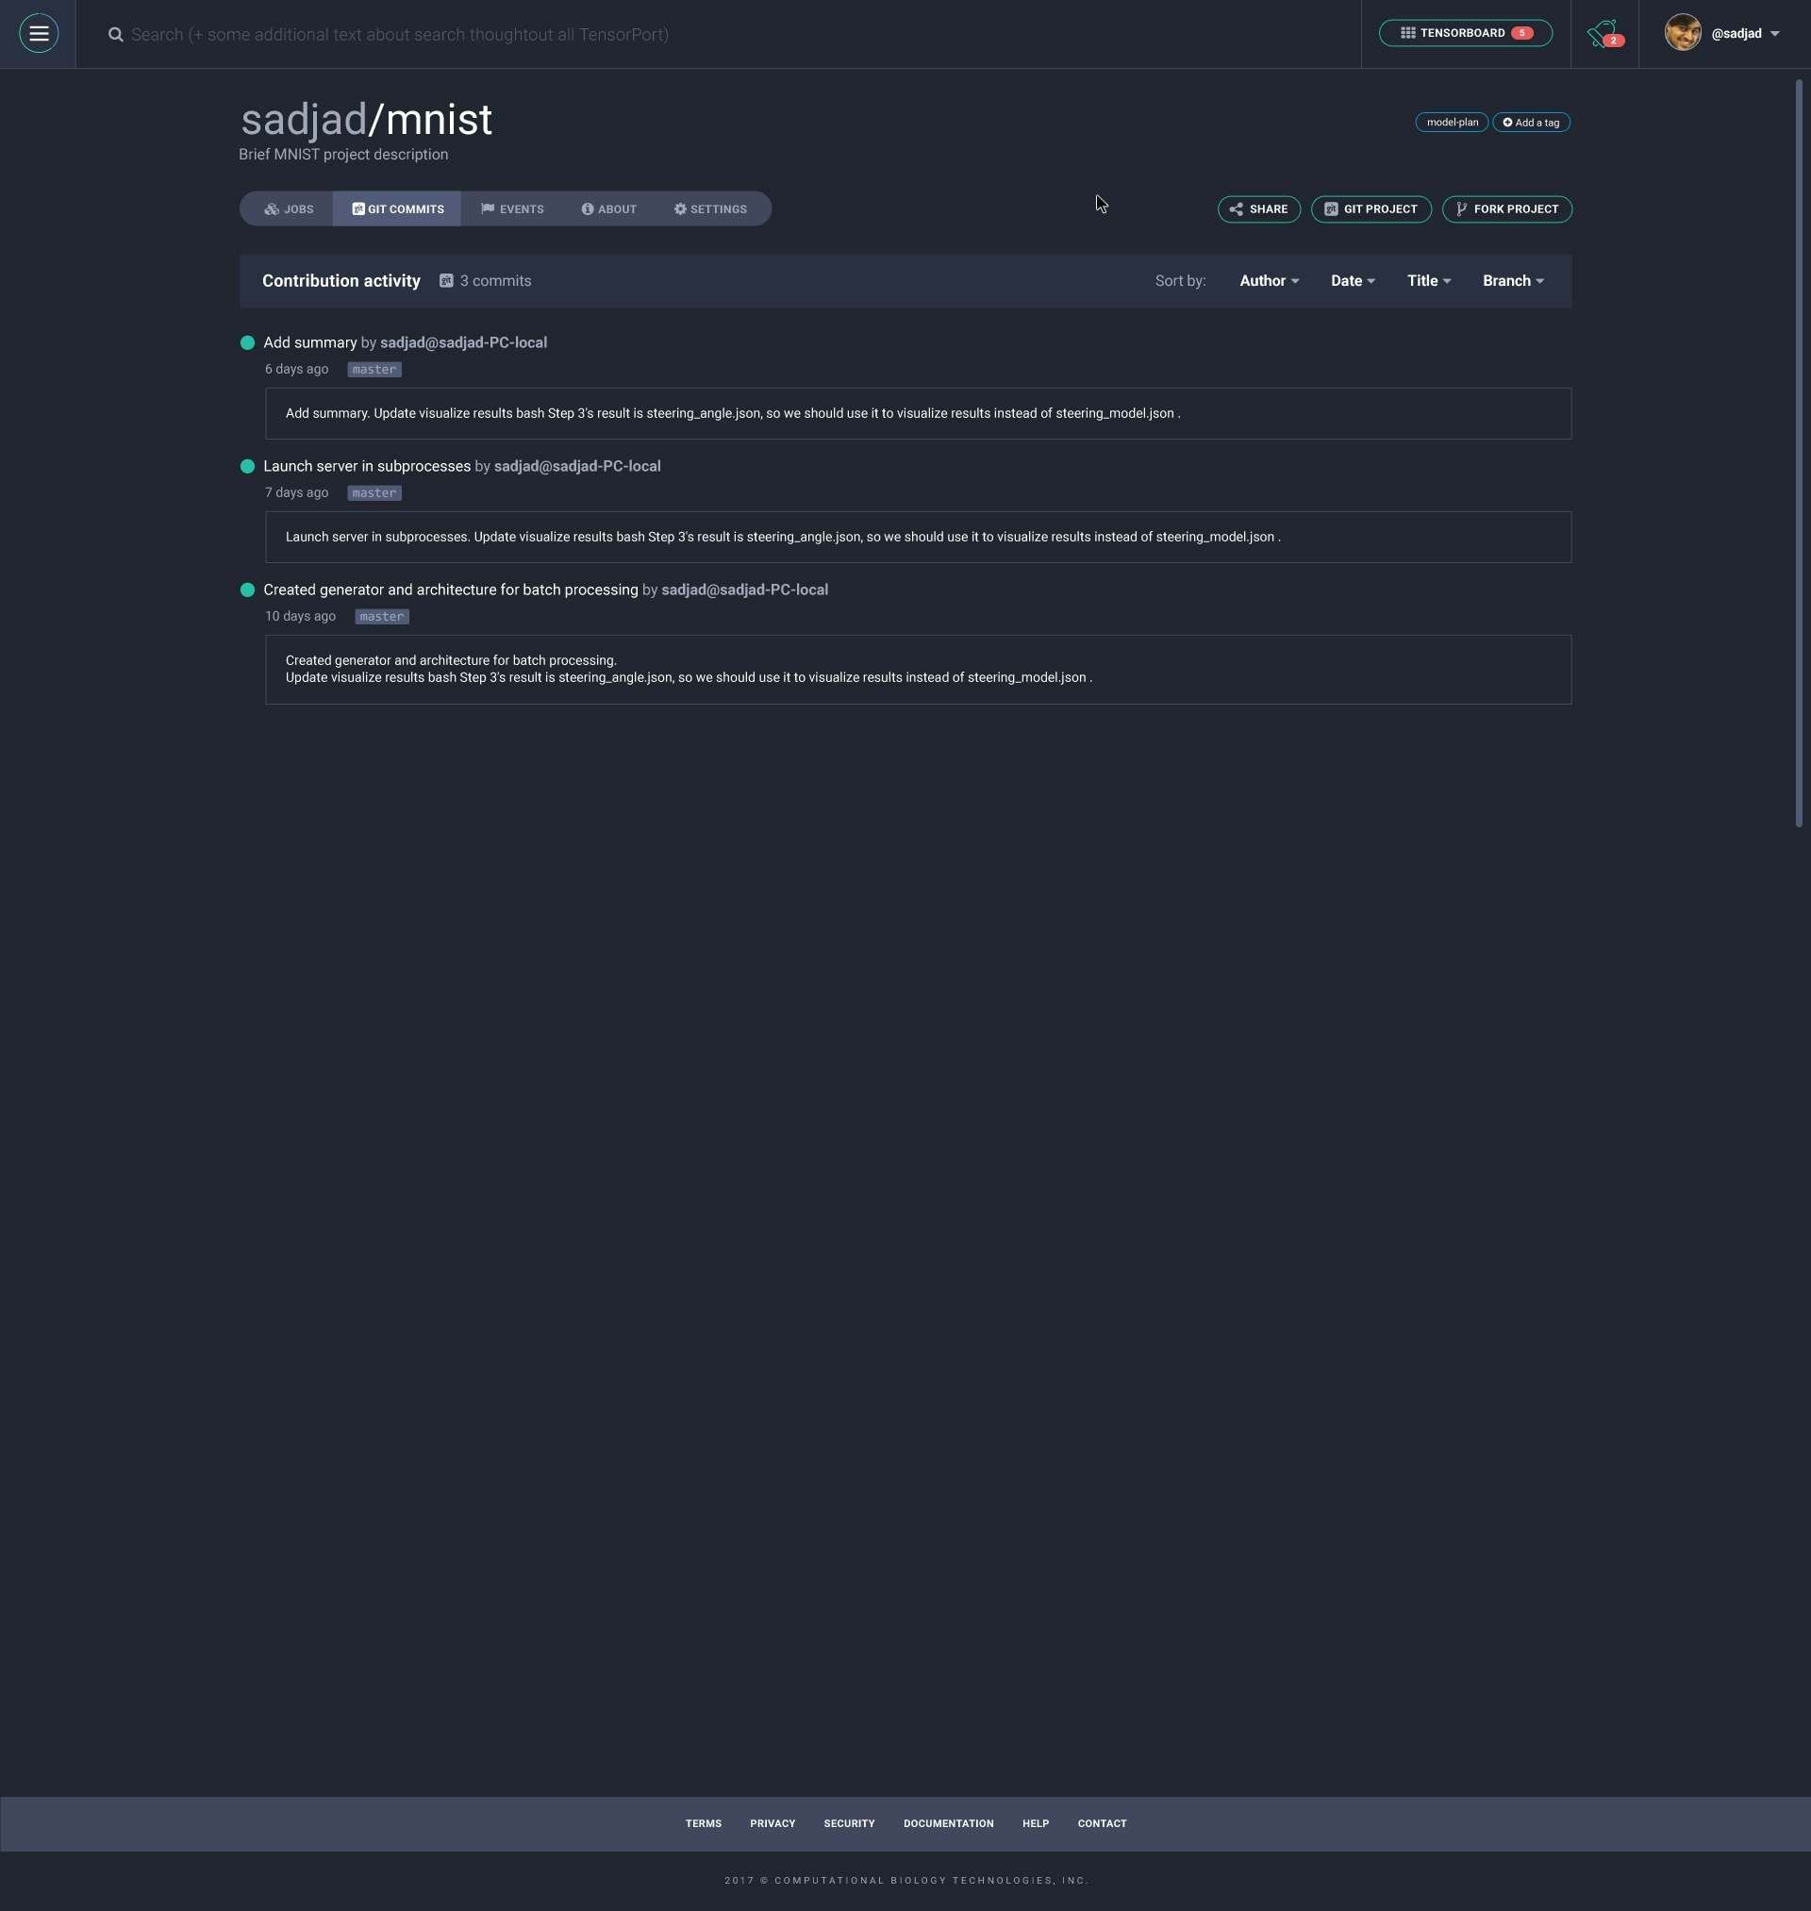
Task: Click the fork branch icon on Fork Project
Action: tap(1460, 208)
